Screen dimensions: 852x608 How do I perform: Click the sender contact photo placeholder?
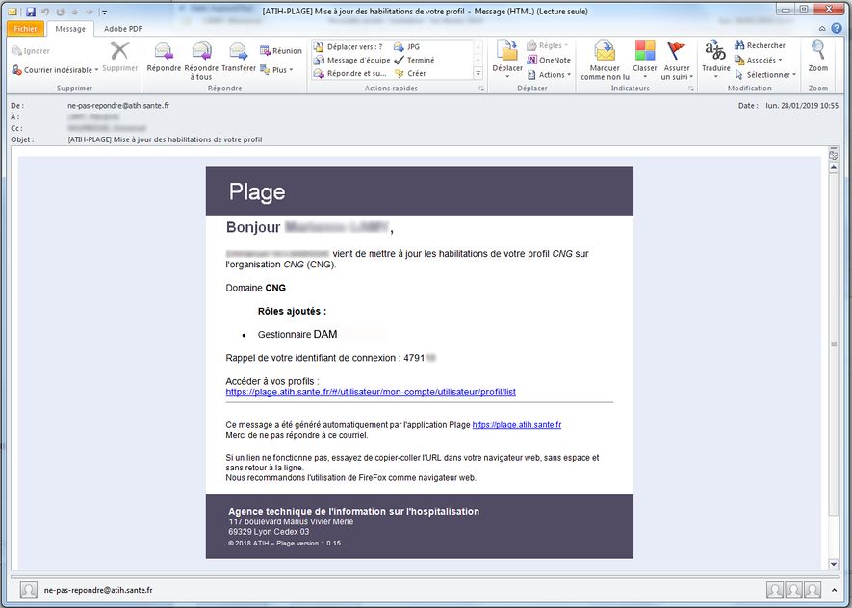point(28,590)
